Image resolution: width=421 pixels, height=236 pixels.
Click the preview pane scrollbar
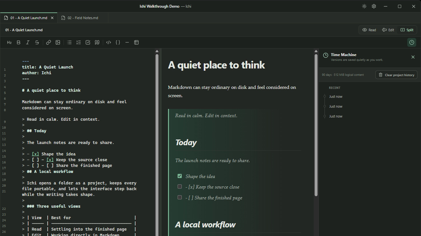click(x=316, y=125)
